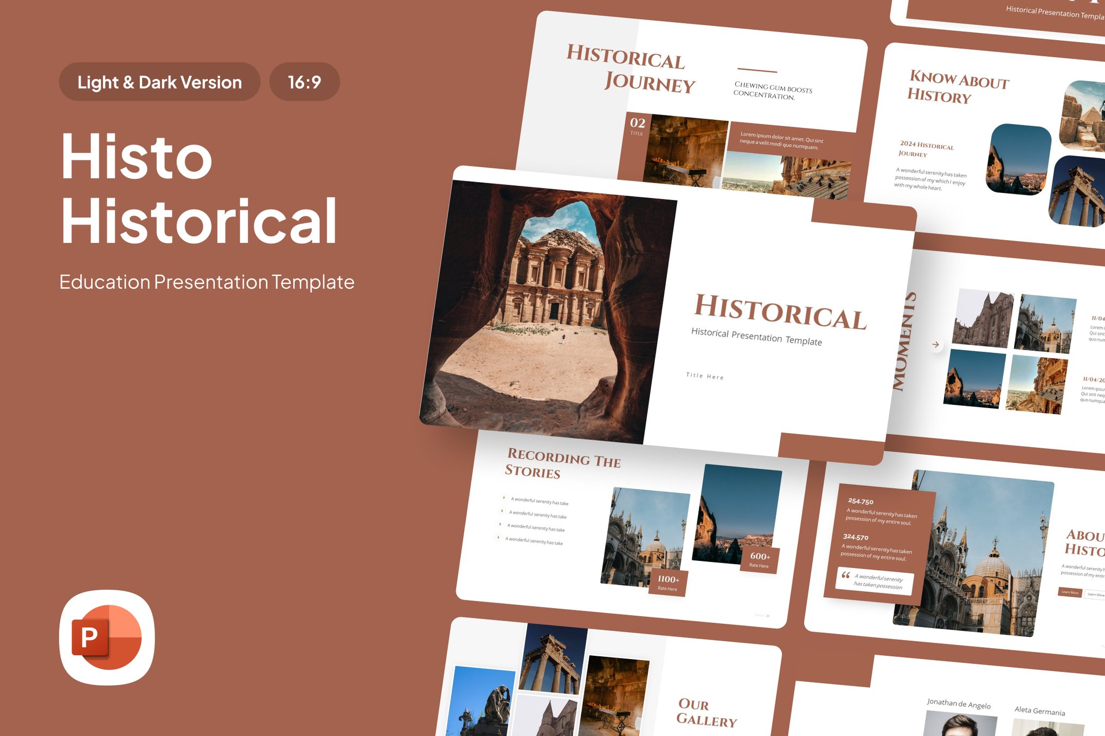Open the thinker statue photo in Our Gallery

480,702
